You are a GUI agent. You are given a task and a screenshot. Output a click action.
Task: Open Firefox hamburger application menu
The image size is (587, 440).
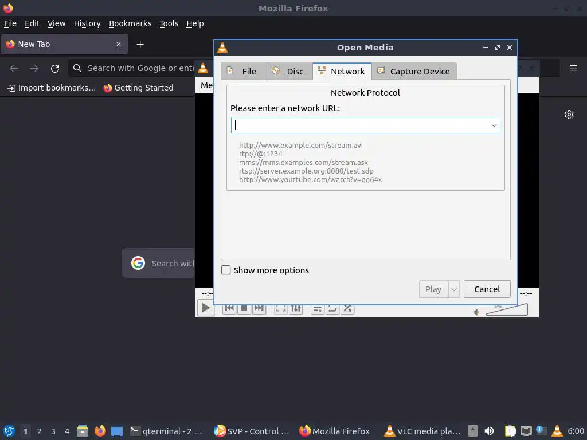[x=573, y=68]
